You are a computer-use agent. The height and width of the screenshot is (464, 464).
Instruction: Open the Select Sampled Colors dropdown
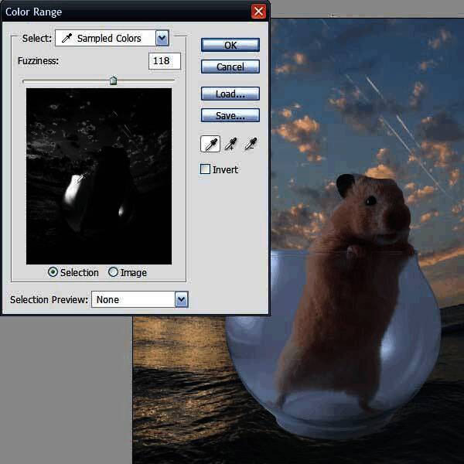162,38
